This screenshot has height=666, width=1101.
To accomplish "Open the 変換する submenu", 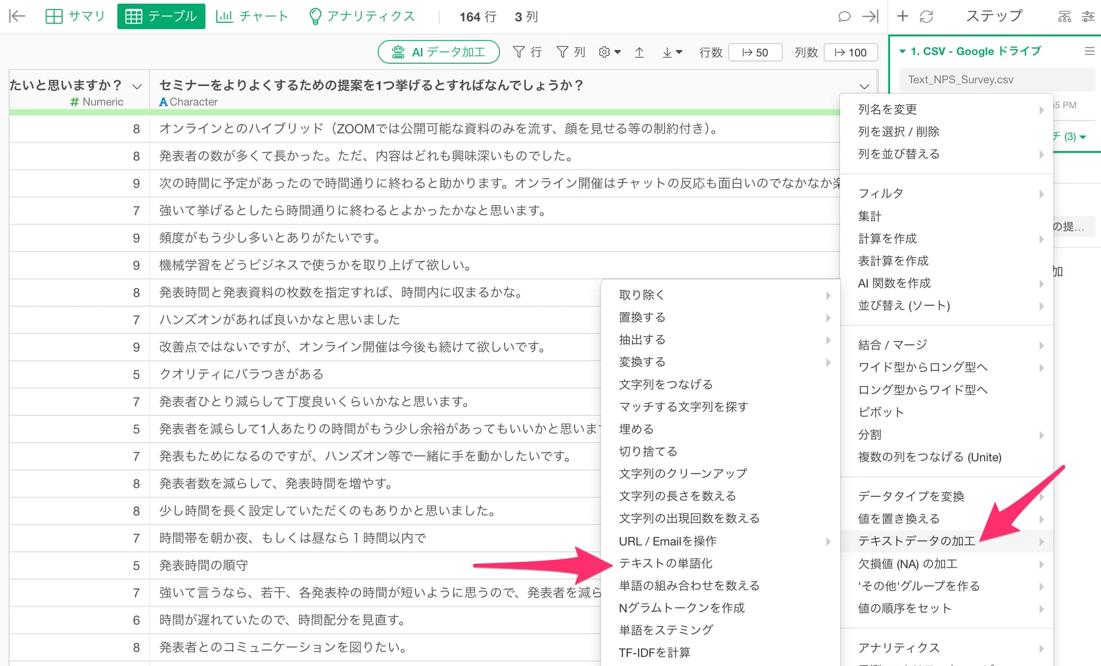I will coord(721,363).
